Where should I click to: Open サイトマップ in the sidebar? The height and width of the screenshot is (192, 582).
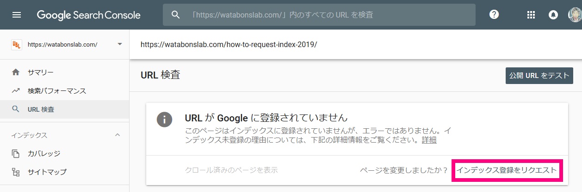(x=47, y=172)
